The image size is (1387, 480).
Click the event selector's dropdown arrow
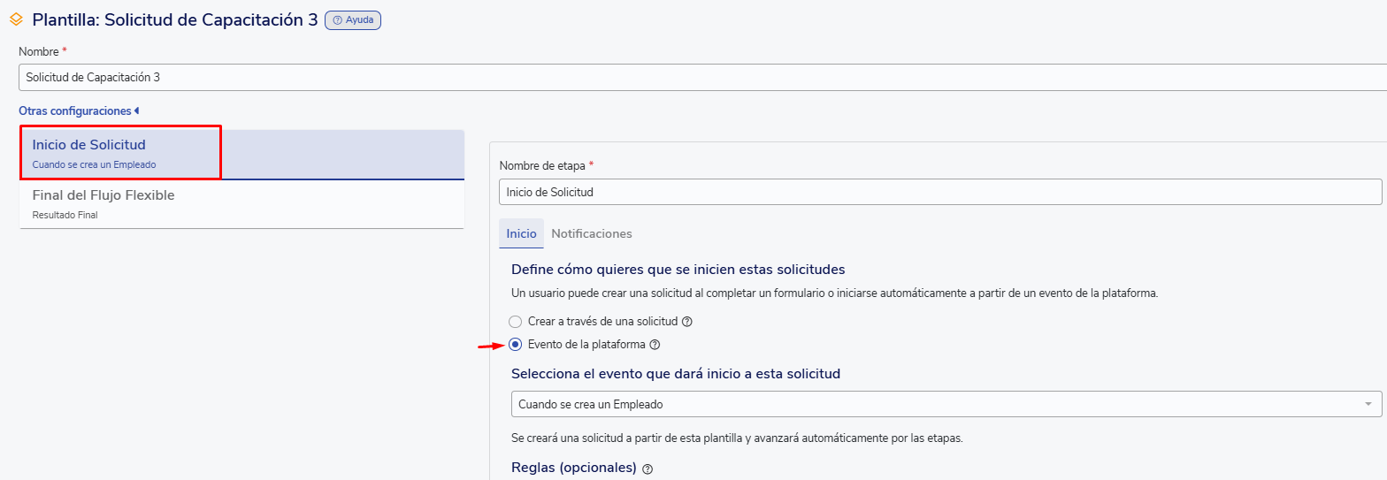tap(1368, 404)
